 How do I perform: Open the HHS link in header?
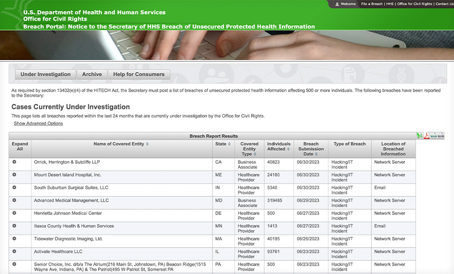coord(390,4)
